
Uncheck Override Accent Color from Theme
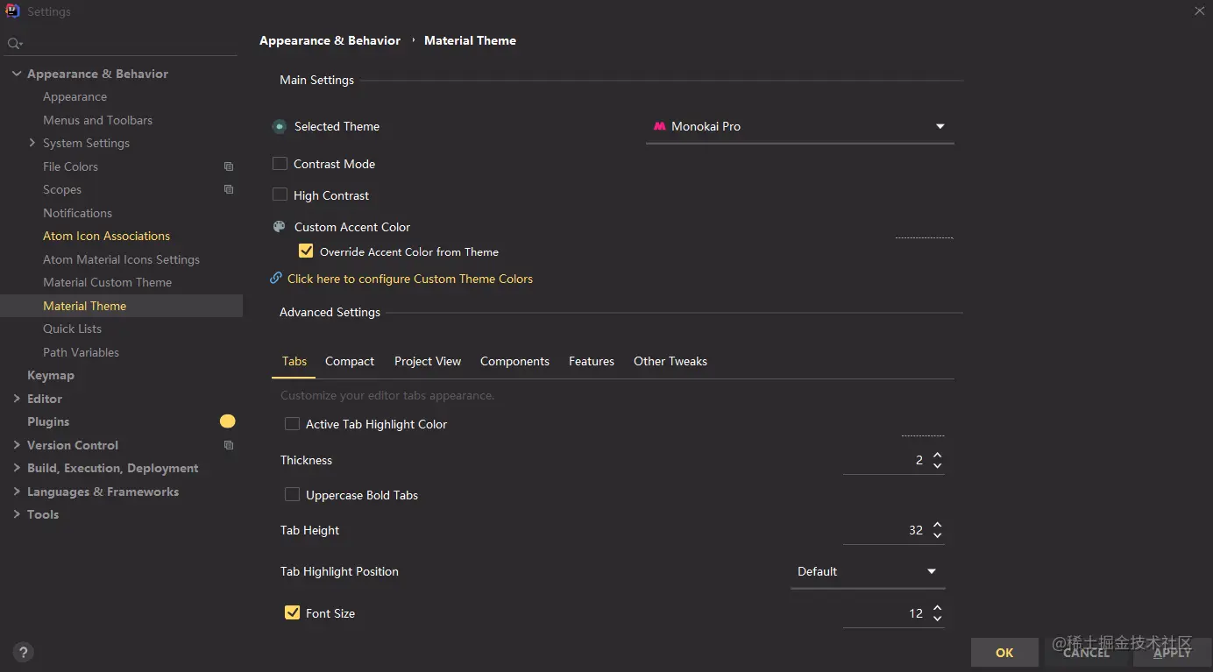pyautogui.click(x=306, y=251)
